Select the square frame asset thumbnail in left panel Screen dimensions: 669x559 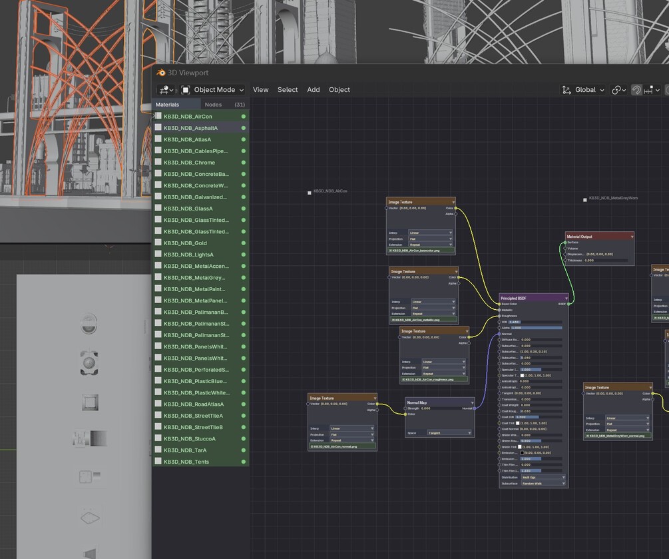(90, 402)
